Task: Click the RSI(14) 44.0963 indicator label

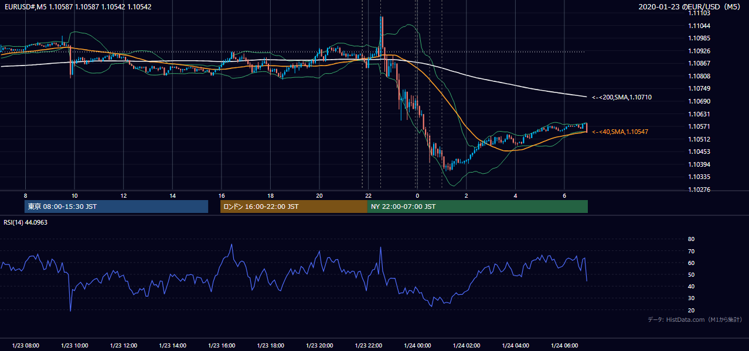Action: tap(25, 222)
